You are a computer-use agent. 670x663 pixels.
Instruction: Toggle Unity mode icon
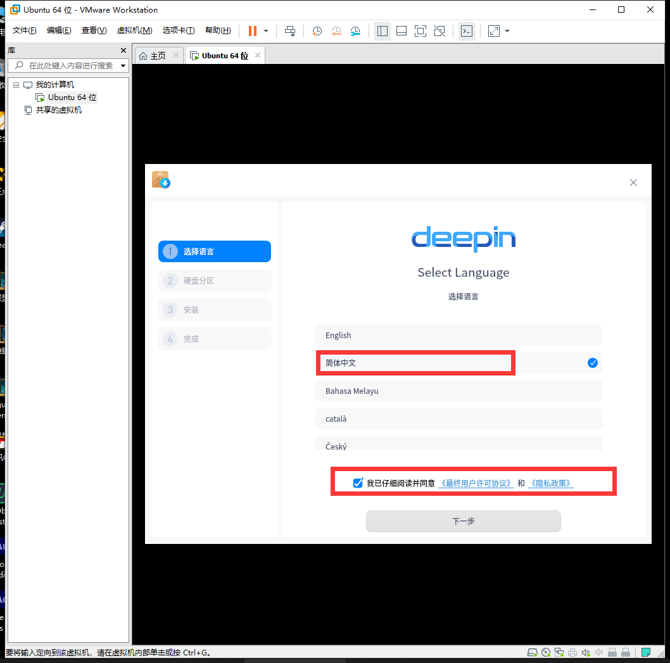[x=439, y=31]
